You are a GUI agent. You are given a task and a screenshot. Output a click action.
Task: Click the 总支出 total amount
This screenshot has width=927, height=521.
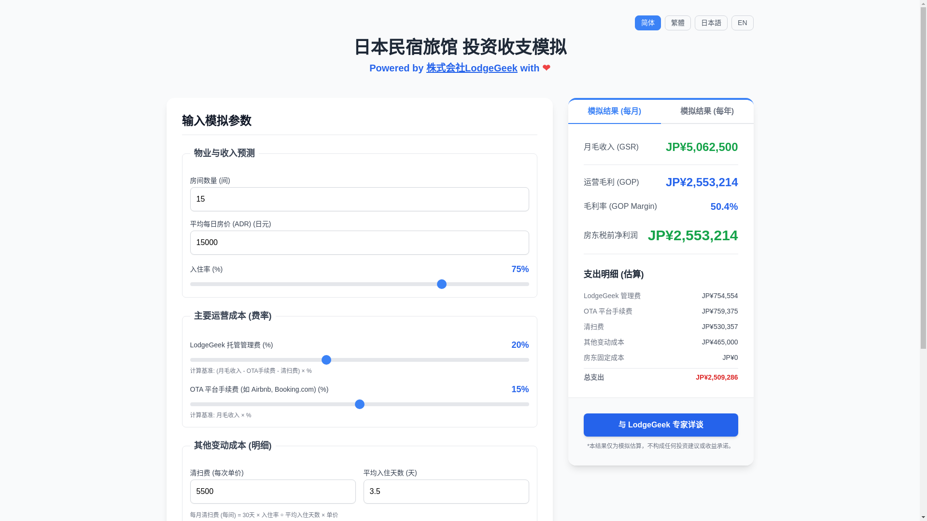pos(716,377)
